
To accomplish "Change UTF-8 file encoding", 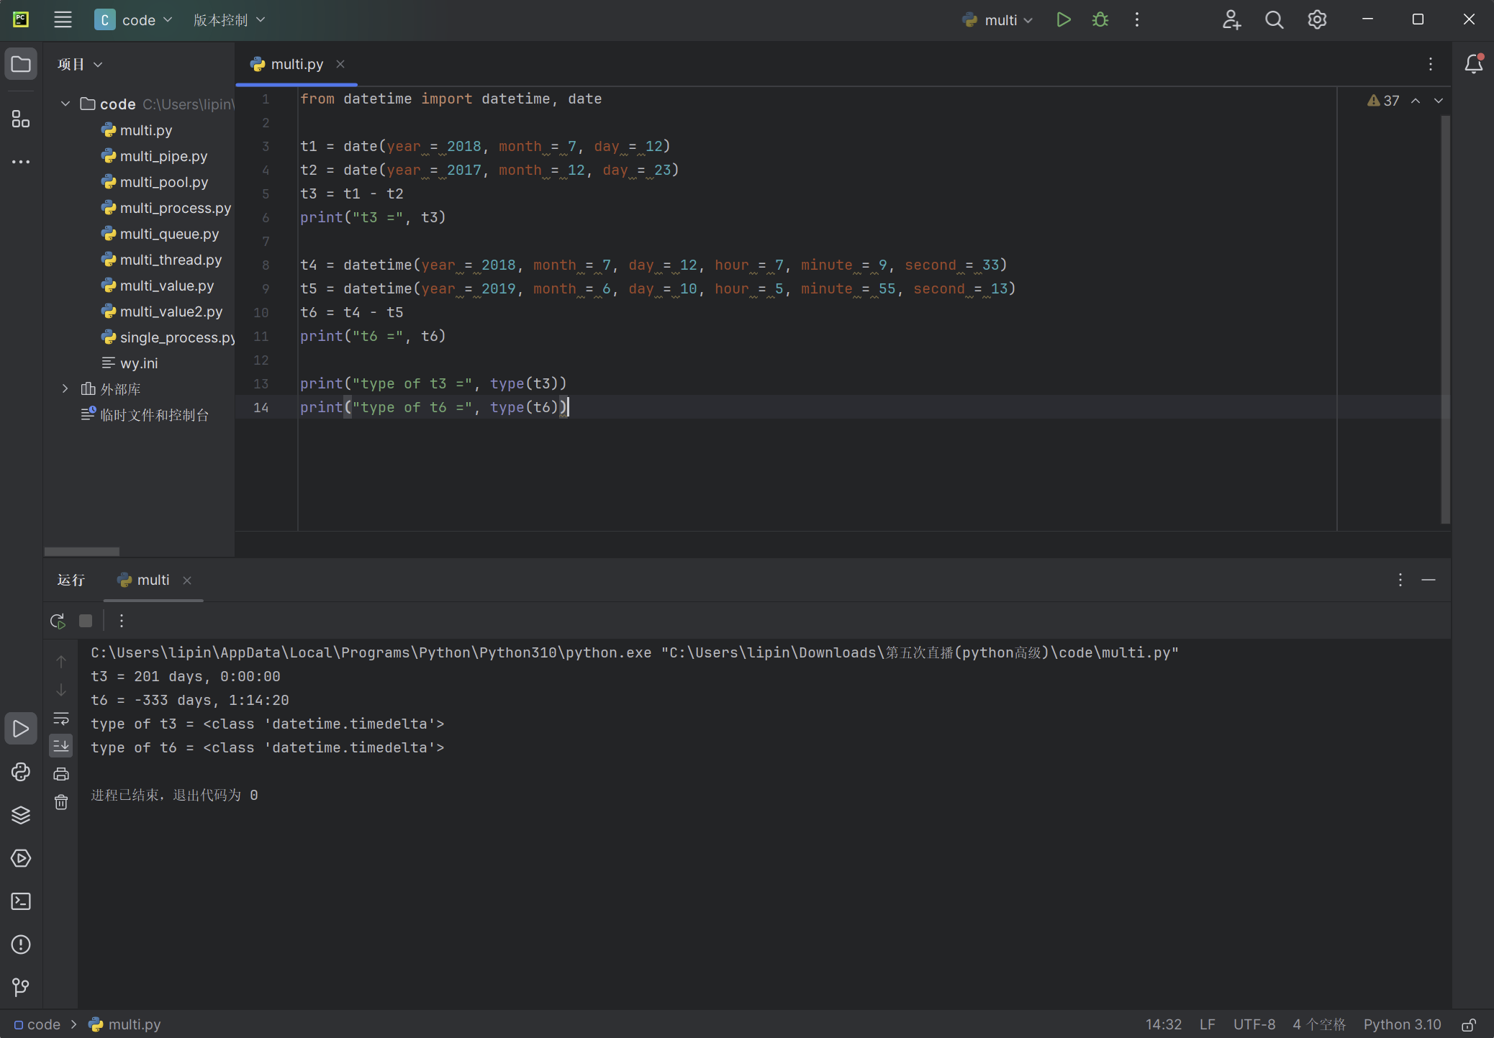I will tap(1254, 1024).
